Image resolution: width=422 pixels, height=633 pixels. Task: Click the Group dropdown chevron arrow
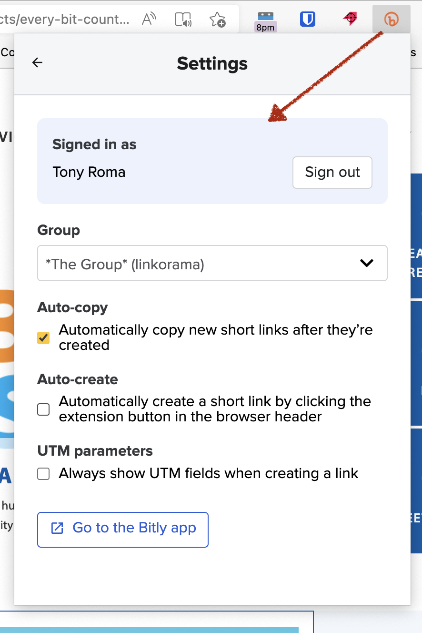pyautogui.click(x=367, y=263)
